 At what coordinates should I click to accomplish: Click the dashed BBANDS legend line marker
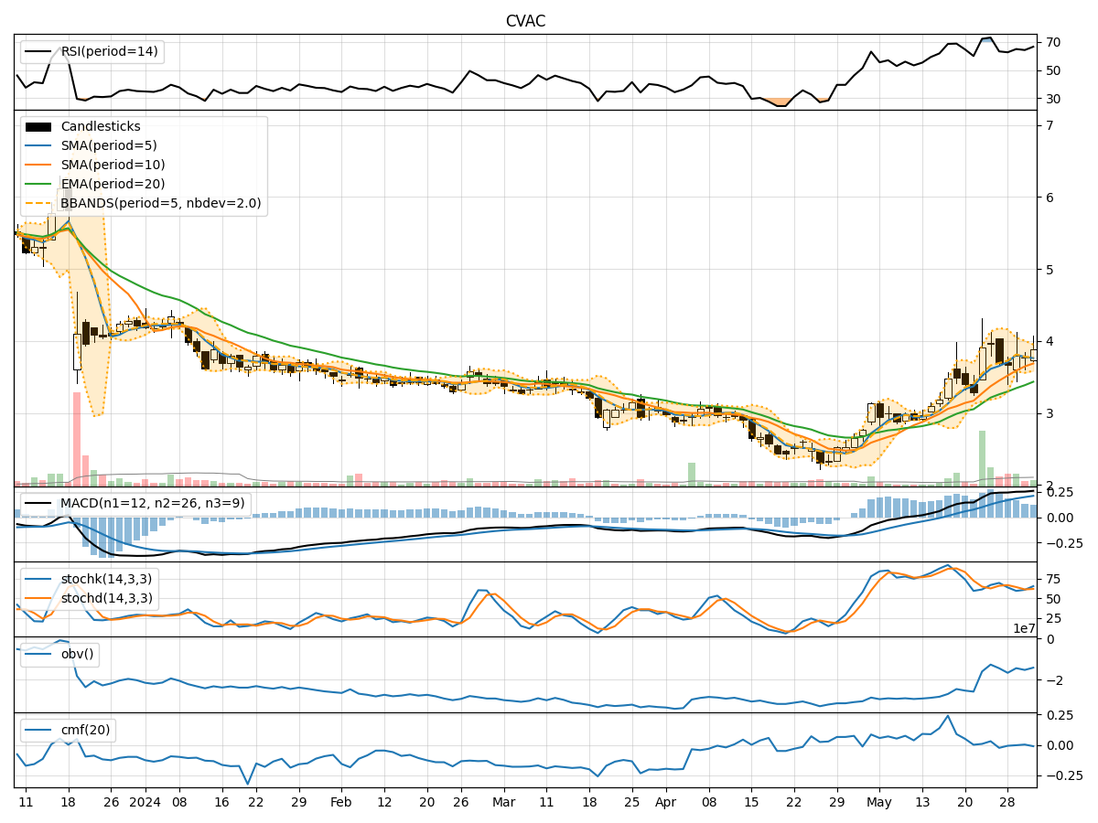40,204
